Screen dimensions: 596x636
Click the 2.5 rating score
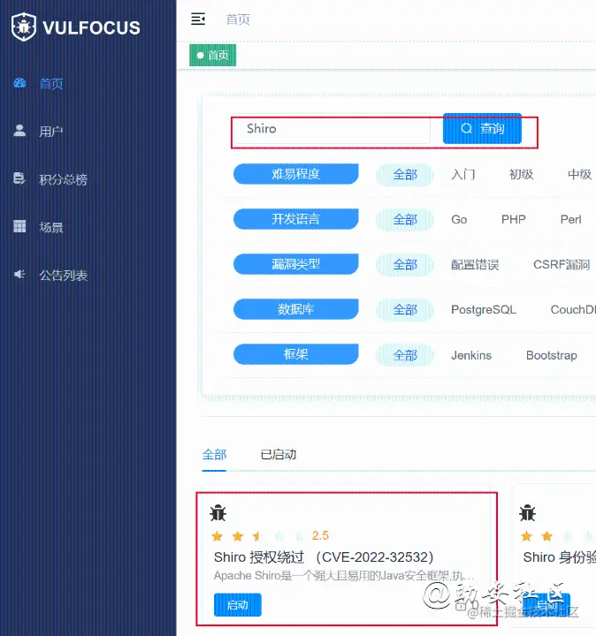(320, 536)
